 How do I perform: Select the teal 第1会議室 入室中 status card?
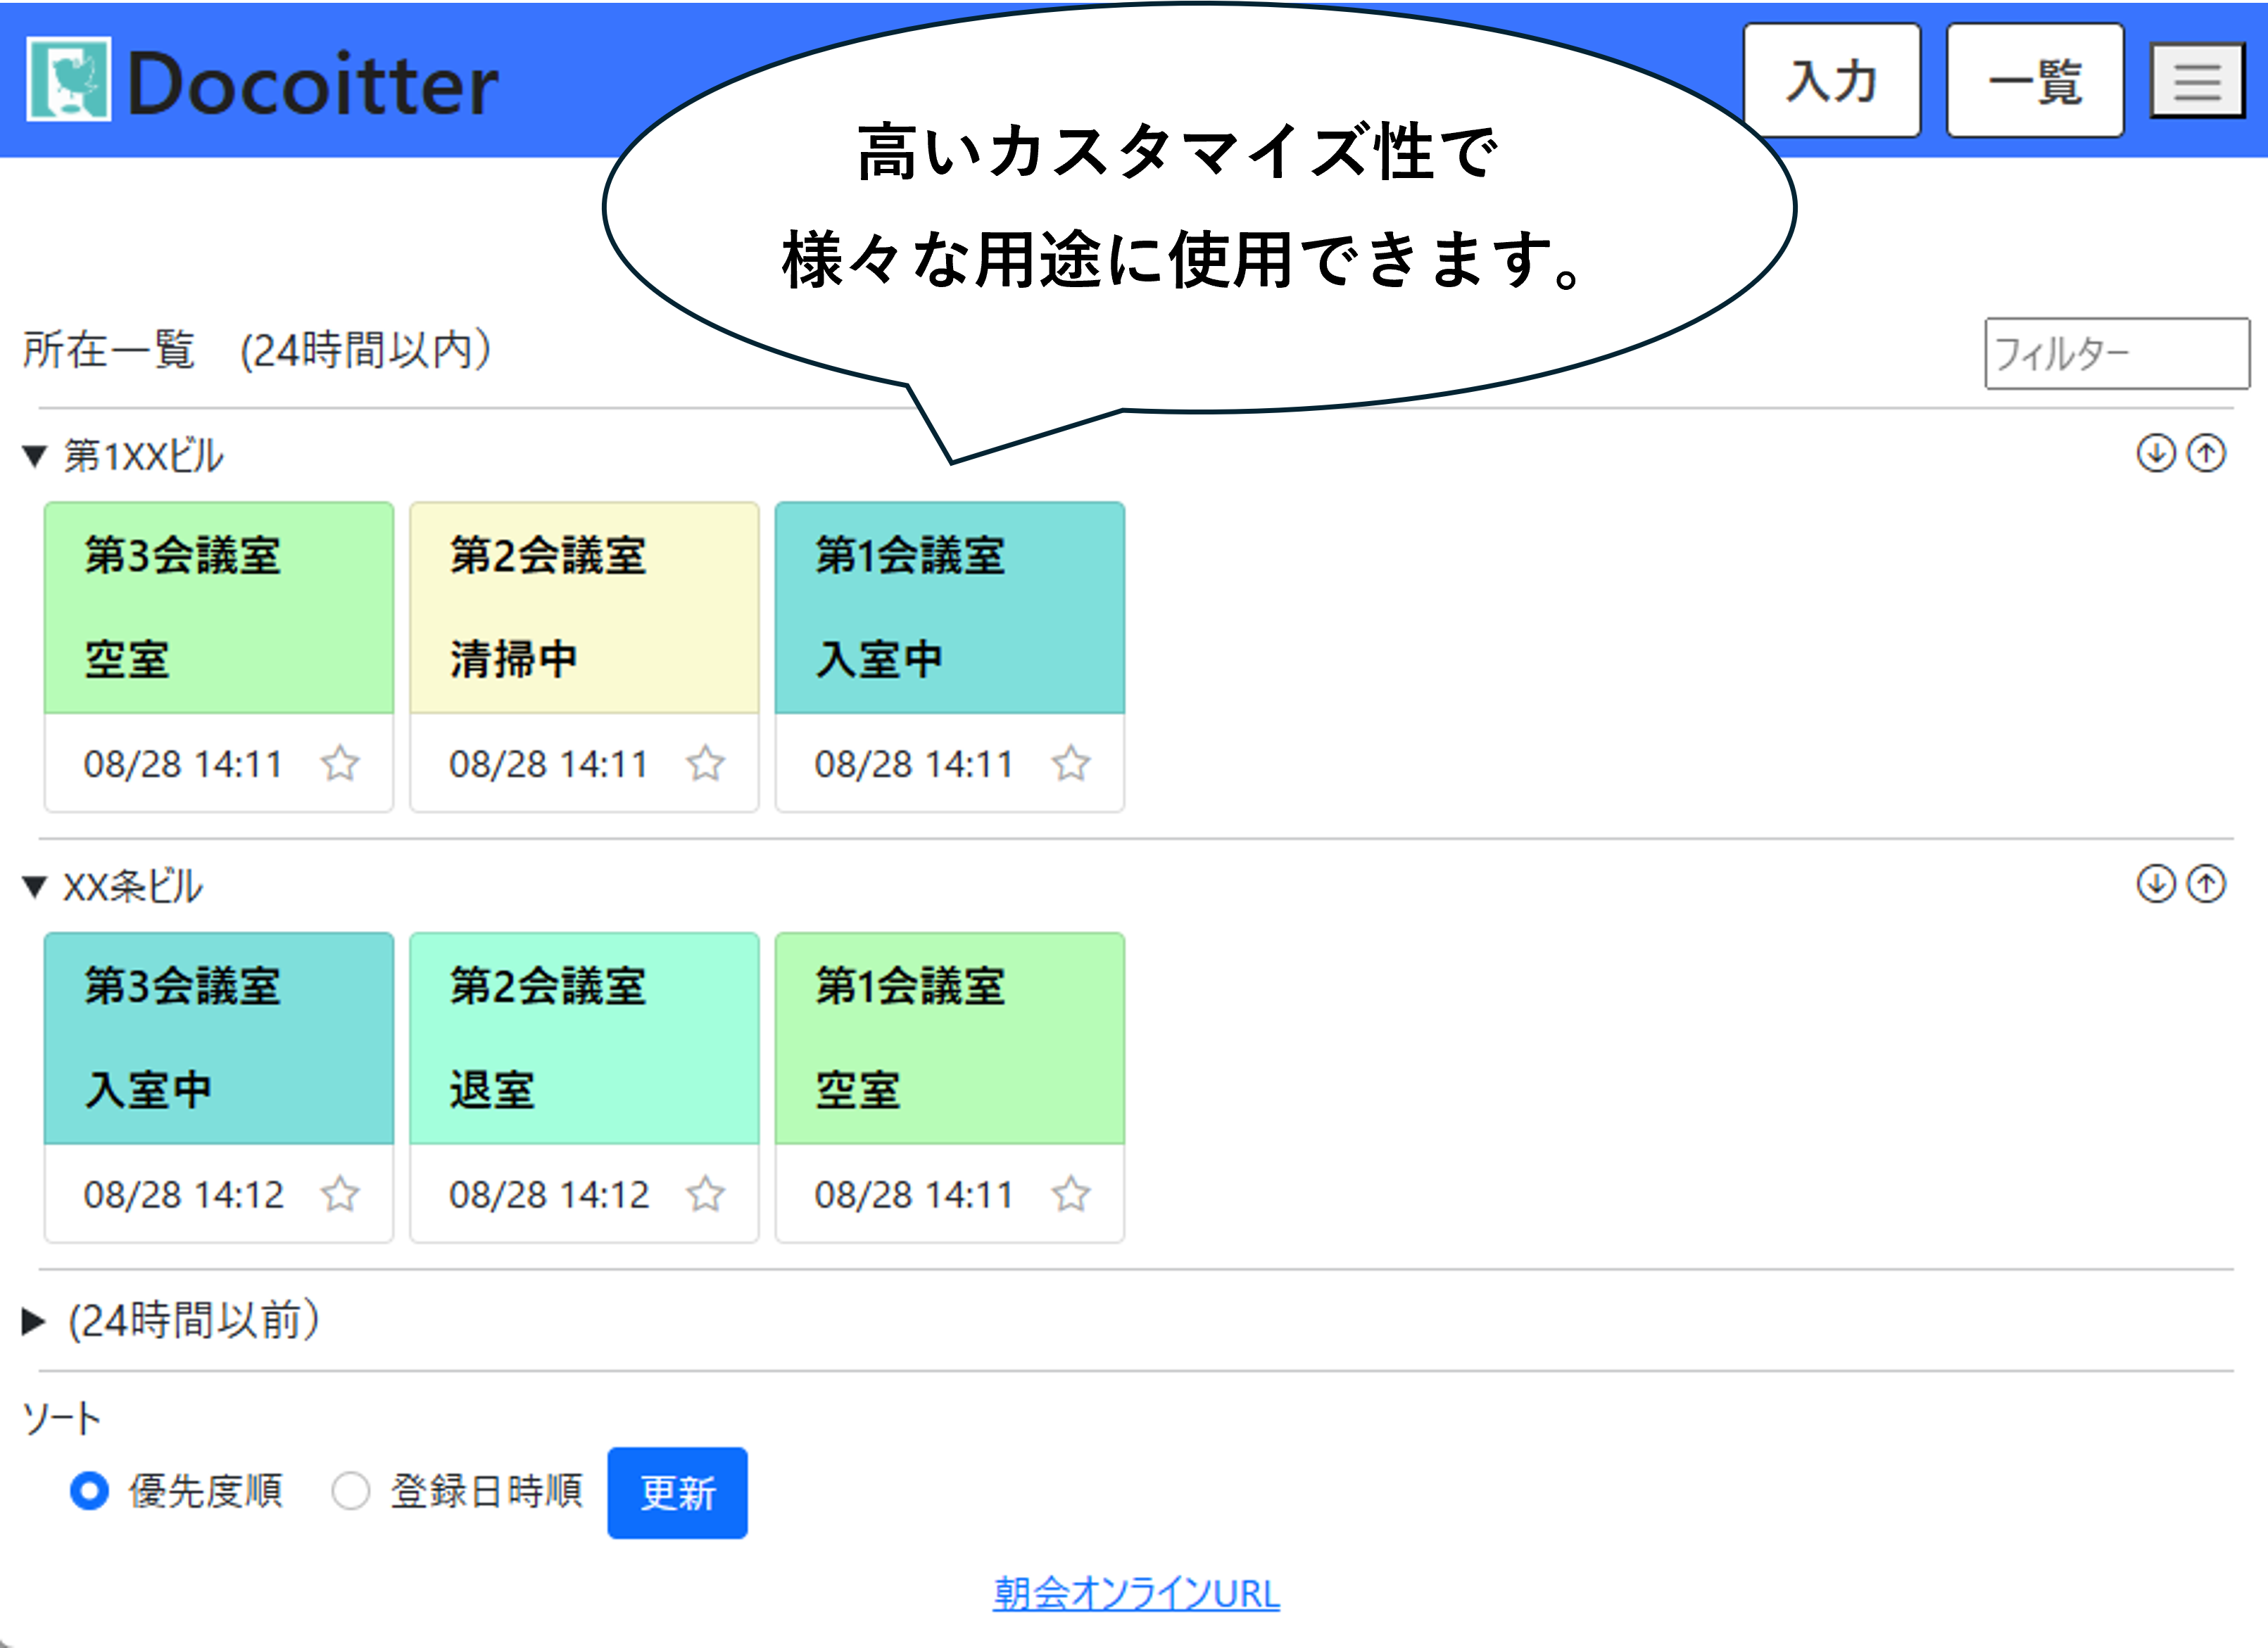pos(949,608)
